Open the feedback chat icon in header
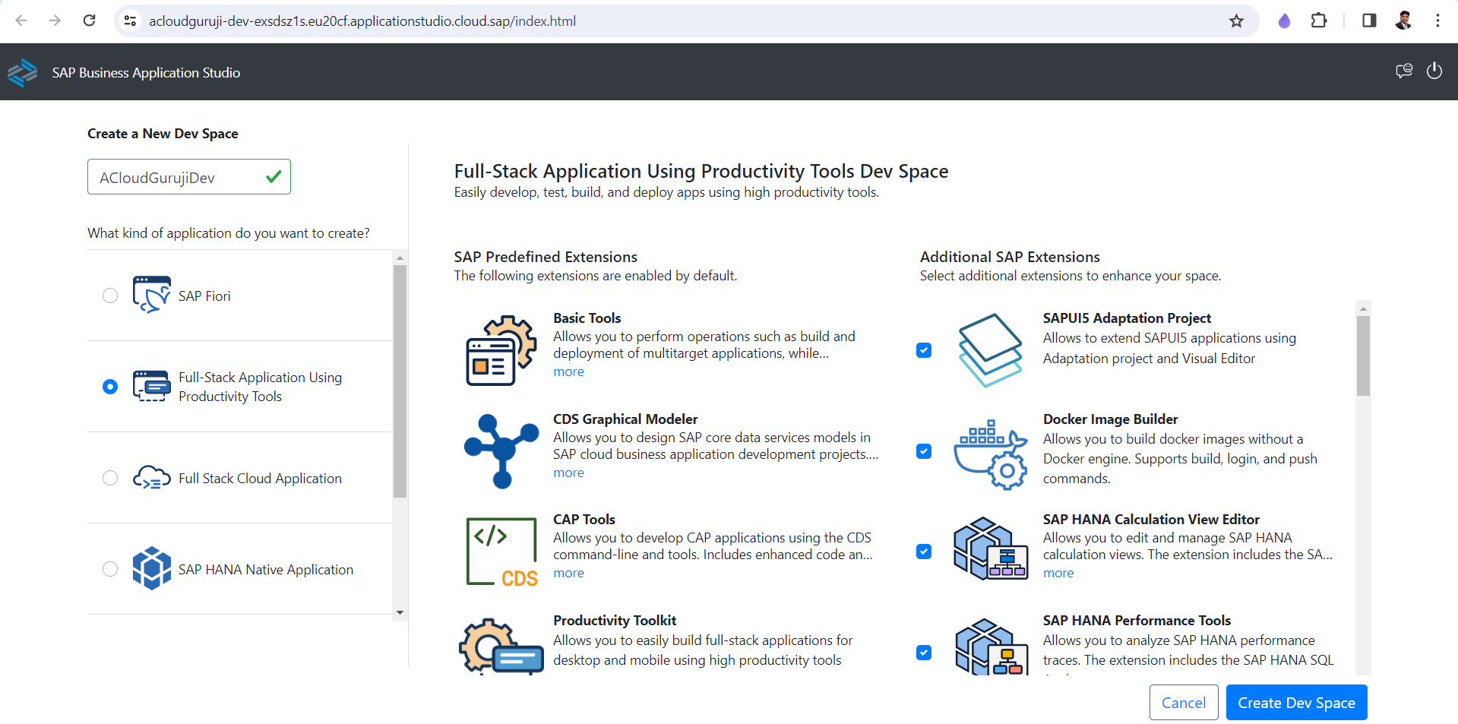This screenshot has width=1458, height=724. tap(1403, 71)
